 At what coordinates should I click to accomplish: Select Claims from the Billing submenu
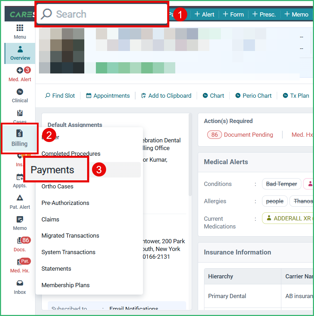(50, 219)
